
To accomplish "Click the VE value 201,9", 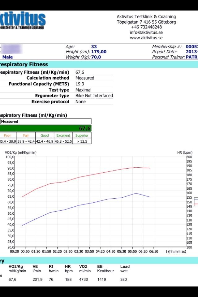I will click(x=37, y=279).
